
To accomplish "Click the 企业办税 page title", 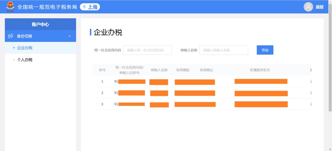I will (108, 32).
